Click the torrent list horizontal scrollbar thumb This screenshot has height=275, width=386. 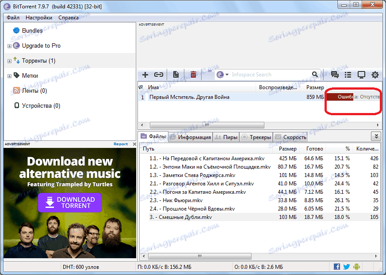(x=207, y=125)
